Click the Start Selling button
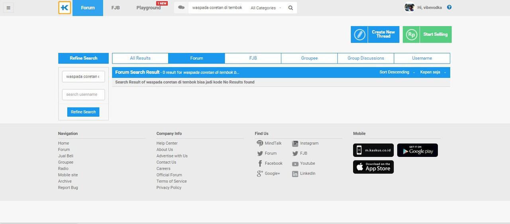This screenshot has height=224, width=510. click(427, 35)
